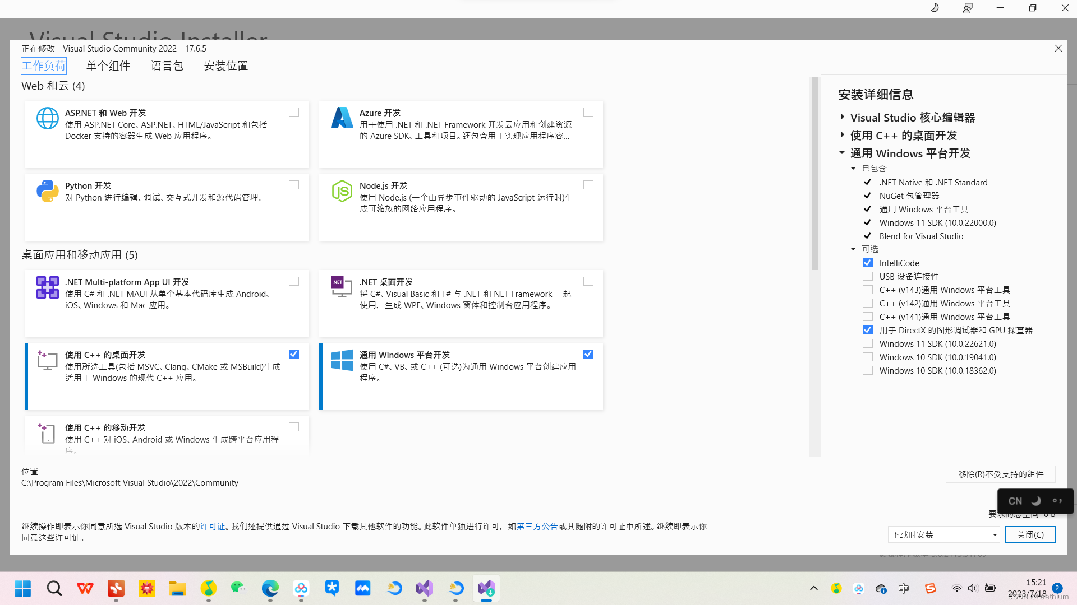Show hidden tray icons chevron
Screen dimensions: 1077x605
click(x=814, y=588)
